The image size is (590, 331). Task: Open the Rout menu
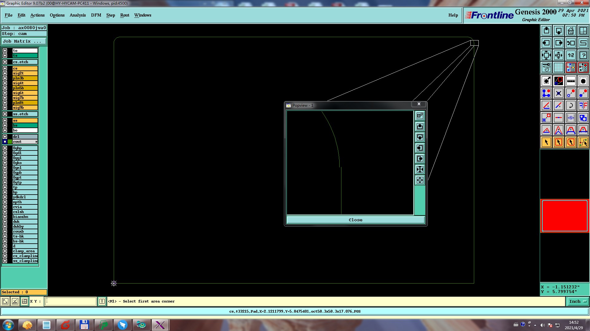(124, 15)
